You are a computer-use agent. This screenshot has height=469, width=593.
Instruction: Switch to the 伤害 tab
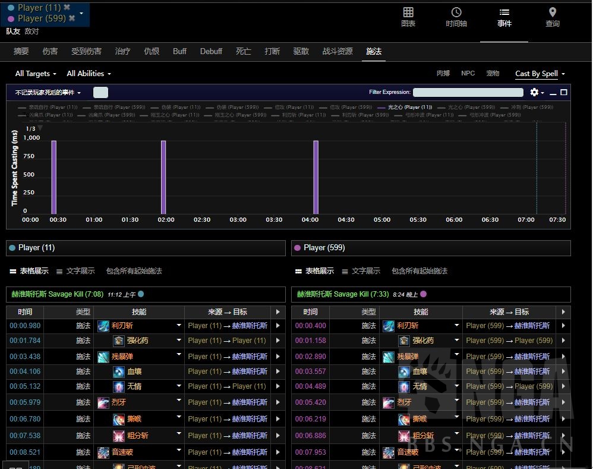tap(50, 52)
